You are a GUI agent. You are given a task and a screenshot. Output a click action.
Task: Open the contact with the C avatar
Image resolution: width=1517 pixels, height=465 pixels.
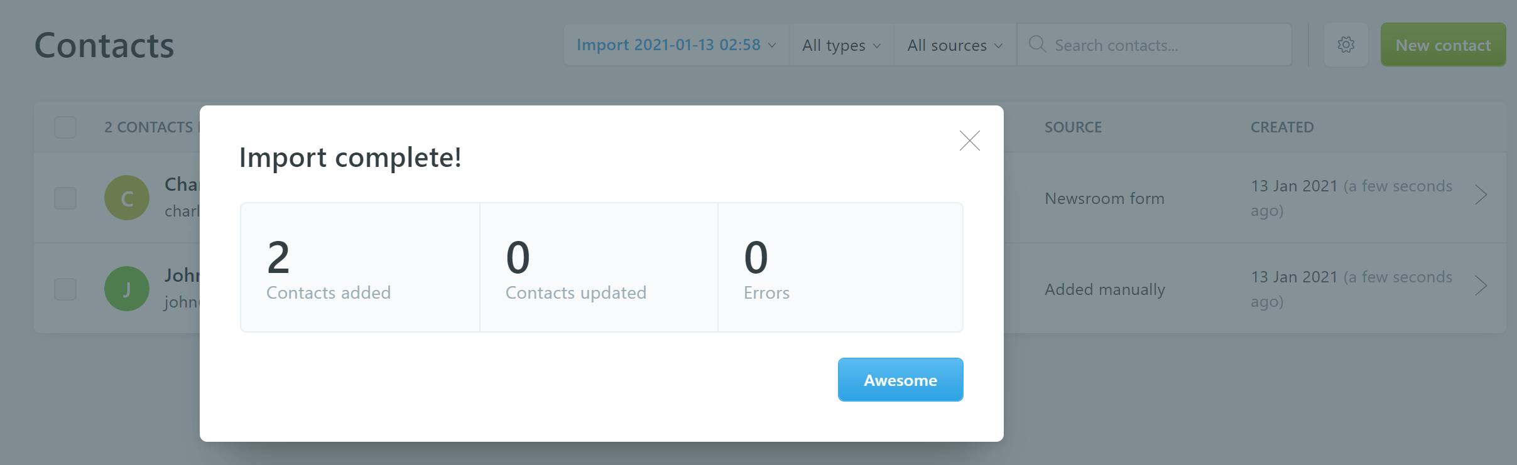127,198
